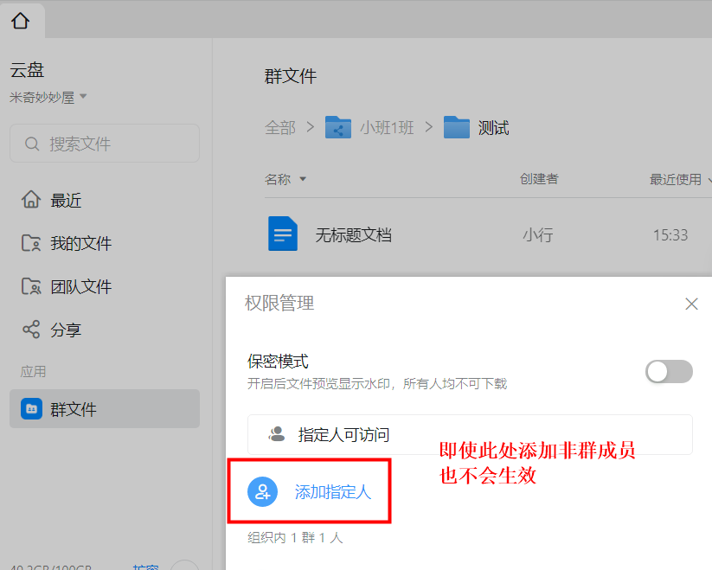The image size is (712, 570).
Task: Click the shared folder icon for 小班1班
Action: coord(338,128)
